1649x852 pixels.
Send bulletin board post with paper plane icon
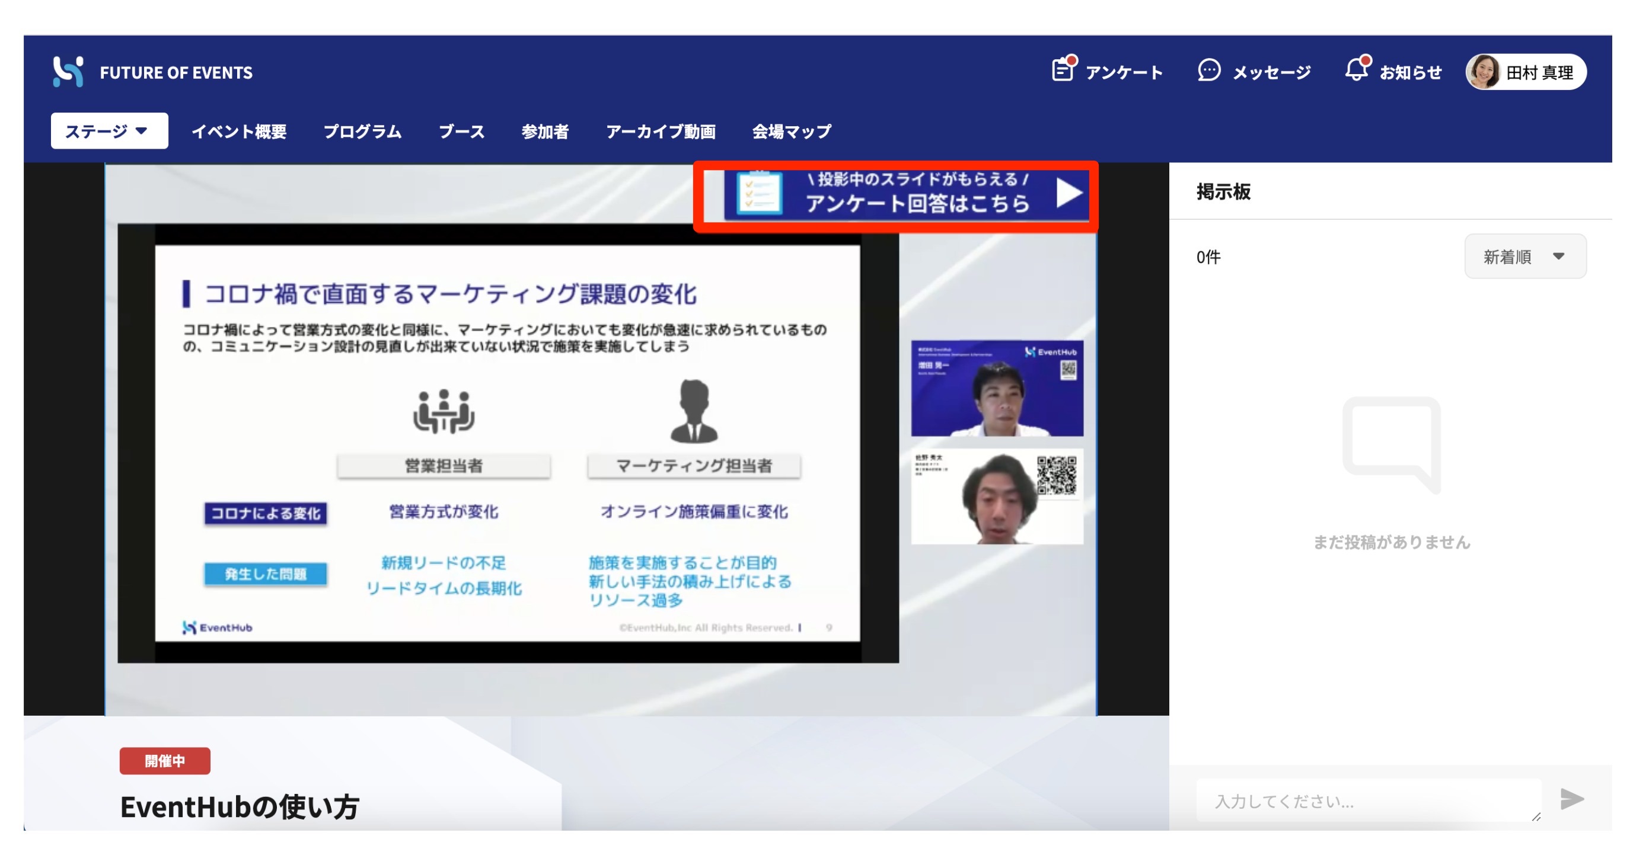point(1571,798)
